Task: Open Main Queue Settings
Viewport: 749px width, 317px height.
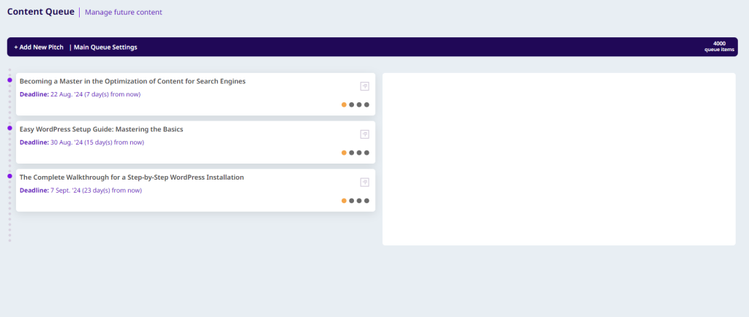Action: click(x=105, y=47)
